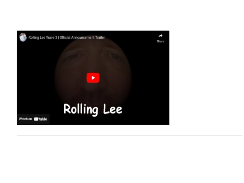Screen dimensions: 244x183
Task: Click the blank white area beside video
Action: coord(206,78)
